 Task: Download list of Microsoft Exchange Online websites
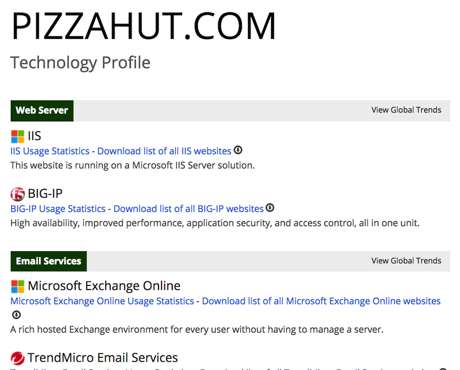click(x=321, y=301)
